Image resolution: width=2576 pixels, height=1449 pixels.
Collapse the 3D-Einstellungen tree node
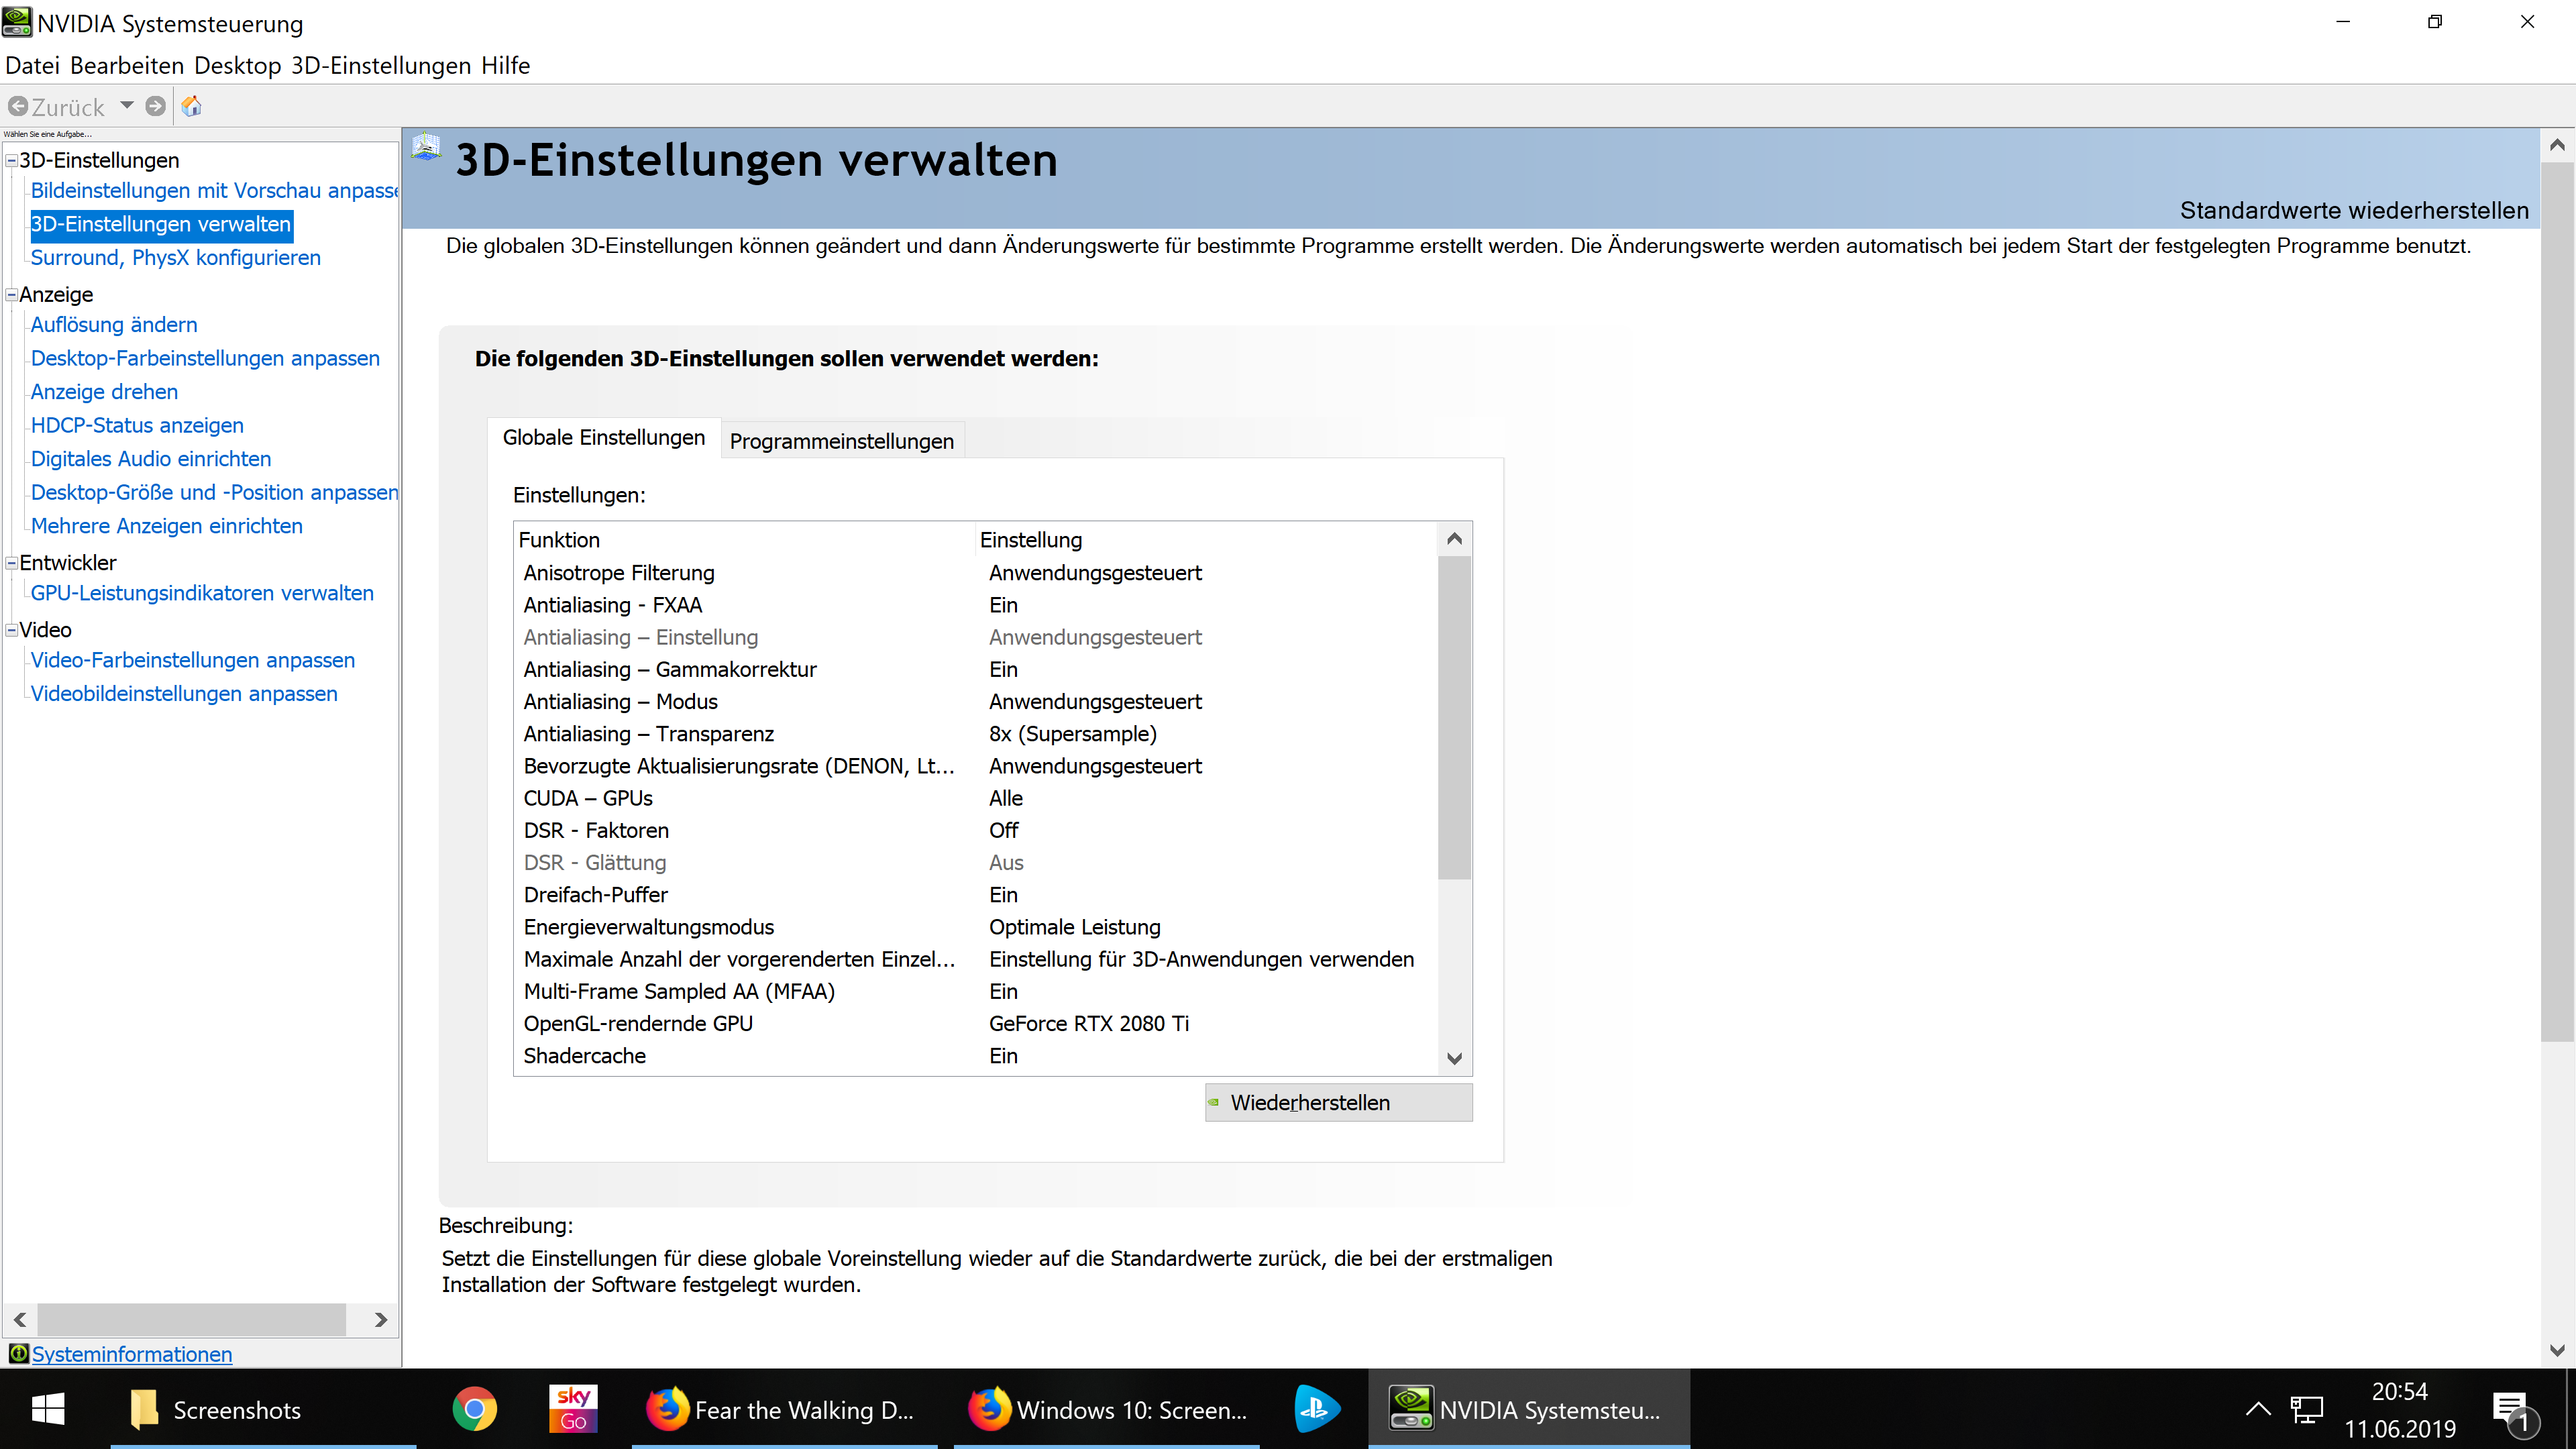click(x=12, y=160)
